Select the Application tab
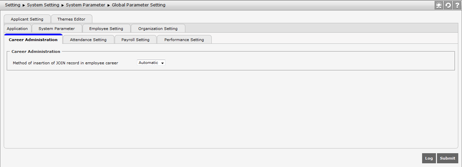The height and width of the screenshot is (167, 462). 17,29
